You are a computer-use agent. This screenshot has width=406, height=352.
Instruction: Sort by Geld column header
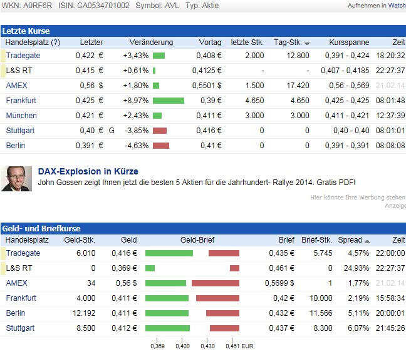click(x=128, y=240)
